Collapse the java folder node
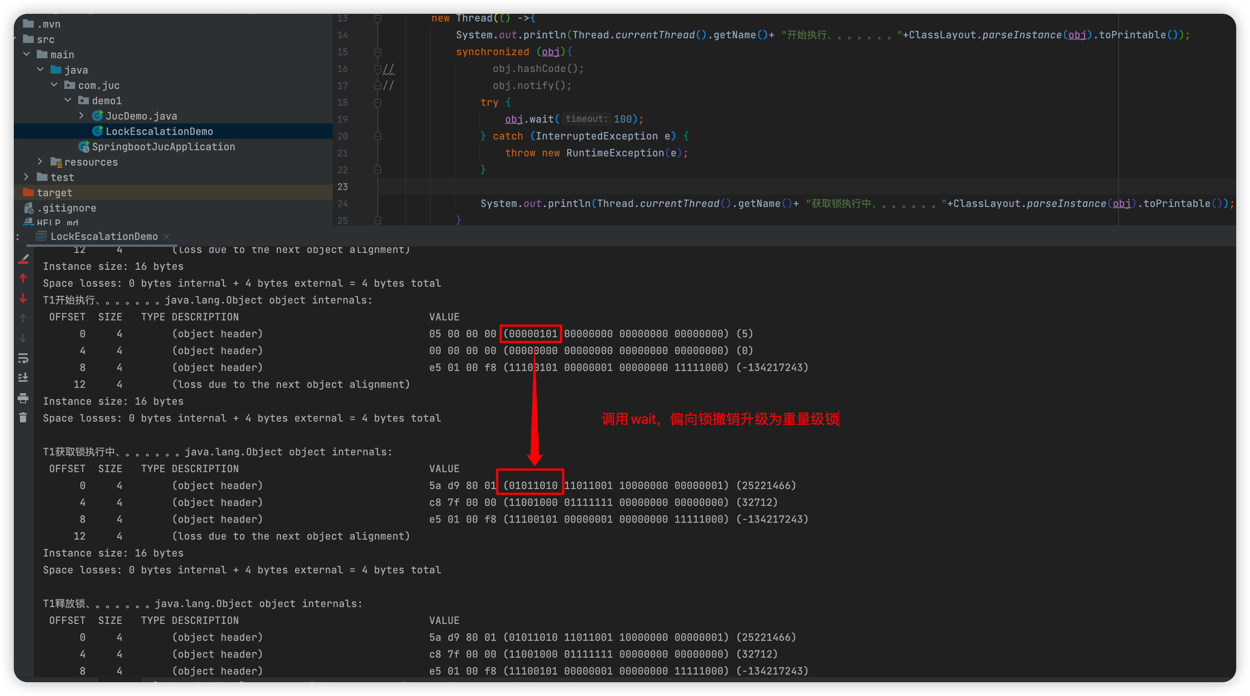Viewport: 1250px width, 696px height. pos(40,70)
